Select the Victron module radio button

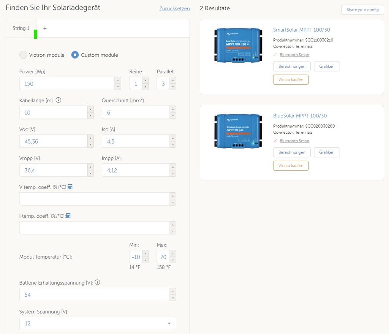pyautogui.click(x=23, y=55)
